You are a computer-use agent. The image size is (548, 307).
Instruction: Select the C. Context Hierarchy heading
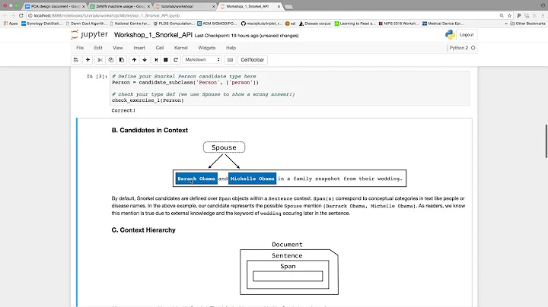pyautogui.click(x=143, y=230)
